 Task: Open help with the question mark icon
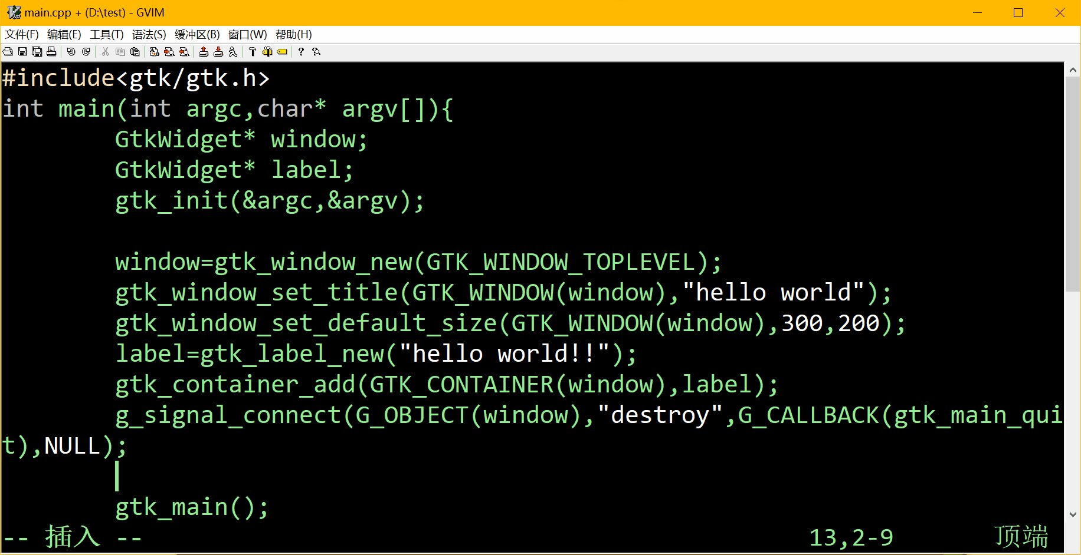[x=301, y=52]
